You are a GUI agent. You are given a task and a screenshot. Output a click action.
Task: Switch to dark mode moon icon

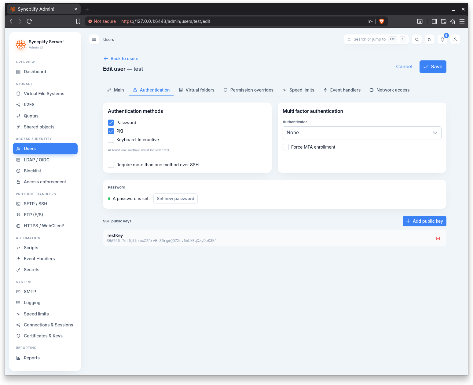(430, 39)
